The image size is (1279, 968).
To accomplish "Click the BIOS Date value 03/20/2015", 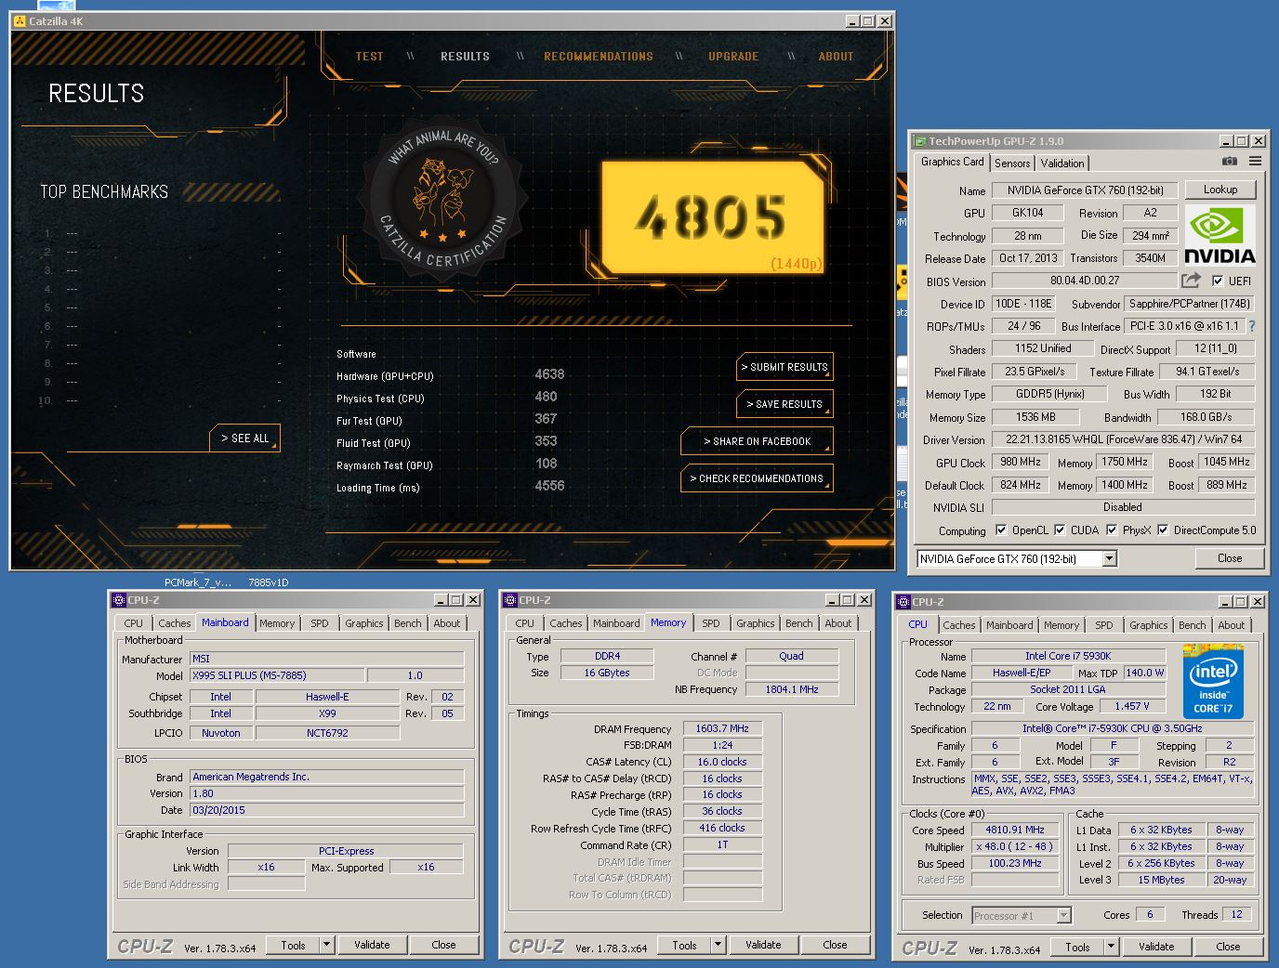I will click(x=326, y=810).
